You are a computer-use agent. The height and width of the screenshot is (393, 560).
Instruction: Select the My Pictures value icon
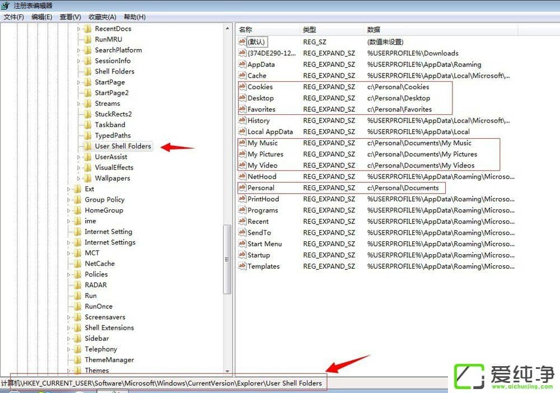242,154
